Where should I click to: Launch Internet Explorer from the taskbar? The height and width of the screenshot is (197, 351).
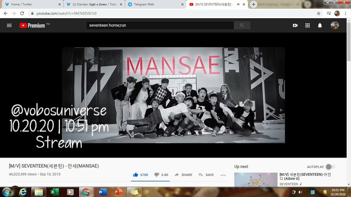tap(23, 192)
